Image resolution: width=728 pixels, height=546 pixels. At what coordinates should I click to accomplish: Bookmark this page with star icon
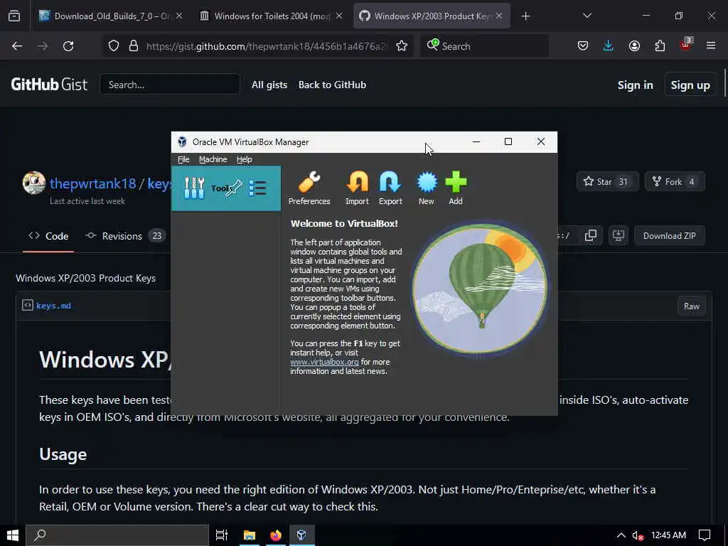coord(402,46)
